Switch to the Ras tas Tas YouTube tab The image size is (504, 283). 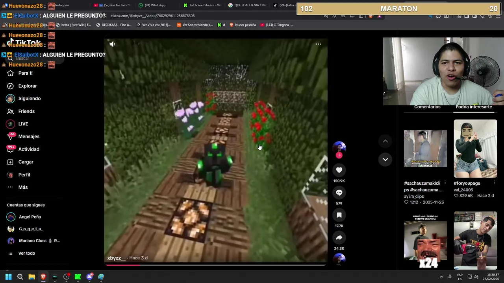pos(112,5)
